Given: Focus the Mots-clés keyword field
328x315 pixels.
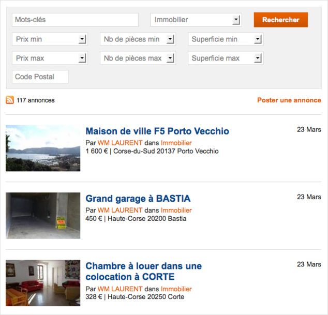Looking at the screenshot, I should [75, 20].
